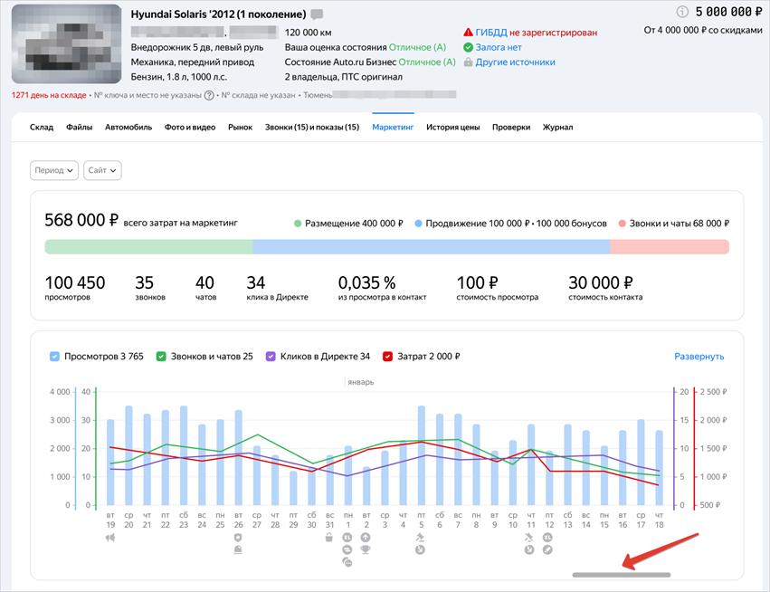Click the shopping basket icon under Sunday 31
Screen dimensions: 770x592
click(x=329, y=538)
